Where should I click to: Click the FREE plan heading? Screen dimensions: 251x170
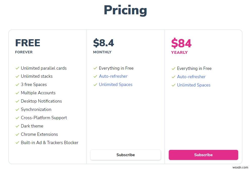click(x=28, y=43)
